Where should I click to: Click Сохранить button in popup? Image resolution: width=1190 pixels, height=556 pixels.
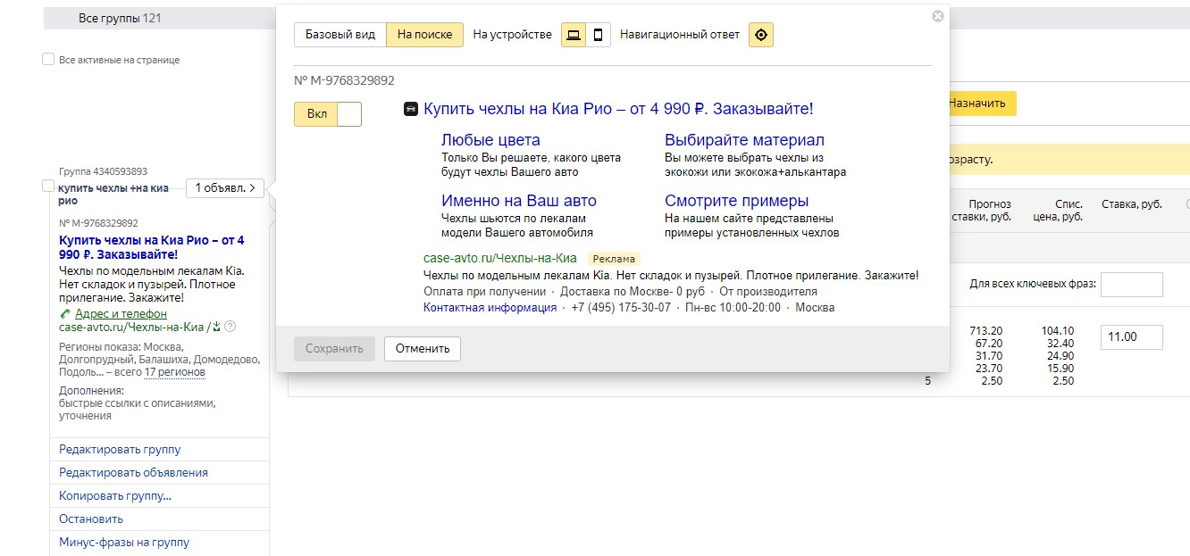point(334,348)
